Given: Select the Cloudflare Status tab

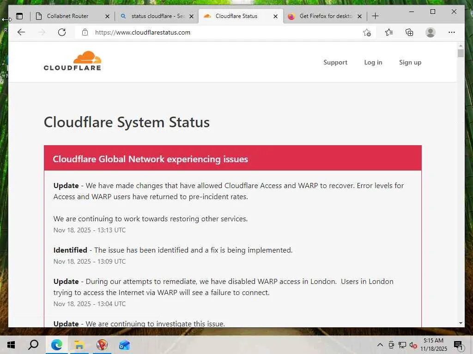Looking at the screenshot, I should point(240,16).
